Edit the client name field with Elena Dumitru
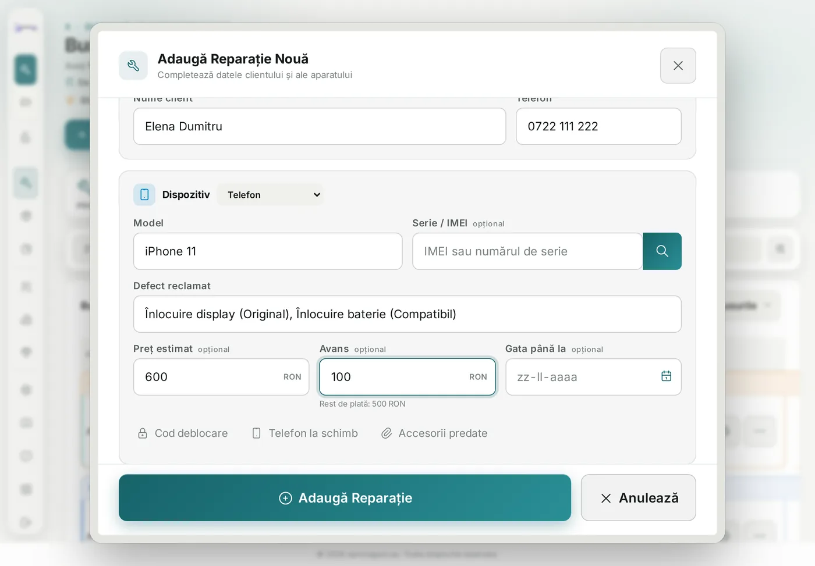 coord(320,126)
